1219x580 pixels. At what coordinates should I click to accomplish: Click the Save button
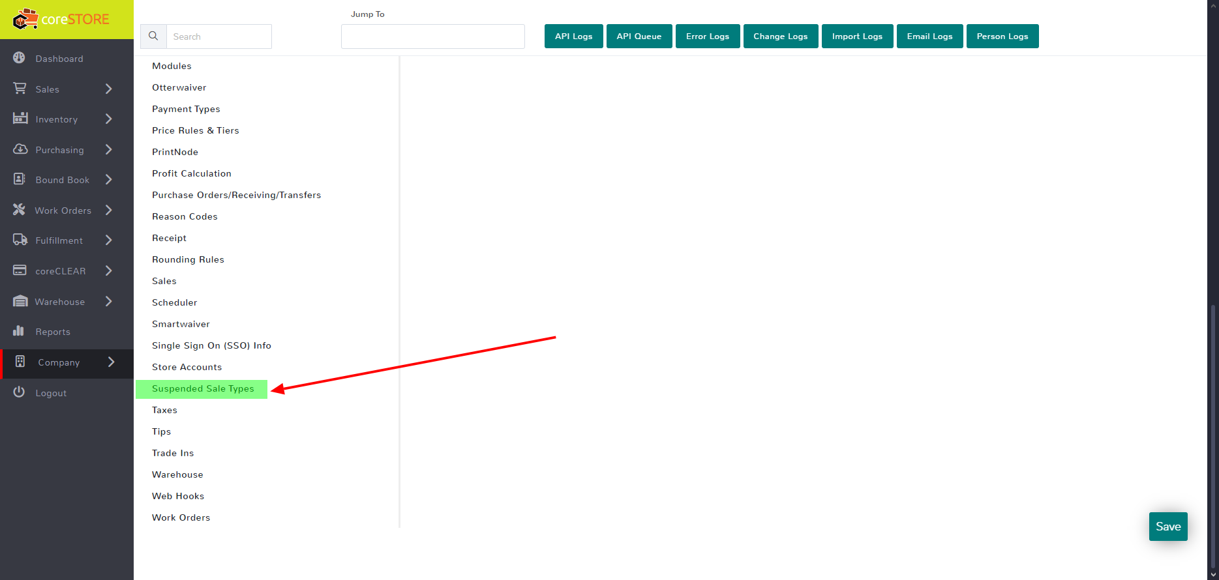coord(1168,527)
